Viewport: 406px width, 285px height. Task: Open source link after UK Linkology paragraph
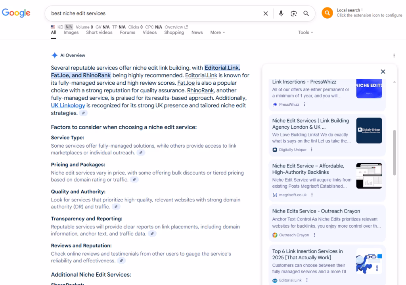(x=83, y=113)
